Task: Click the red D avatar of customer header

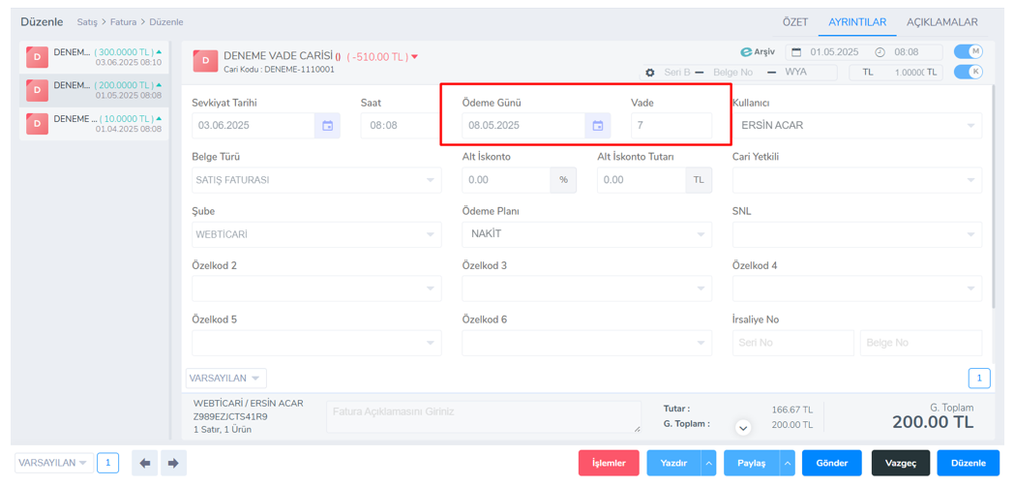Action: click(205, 61)
